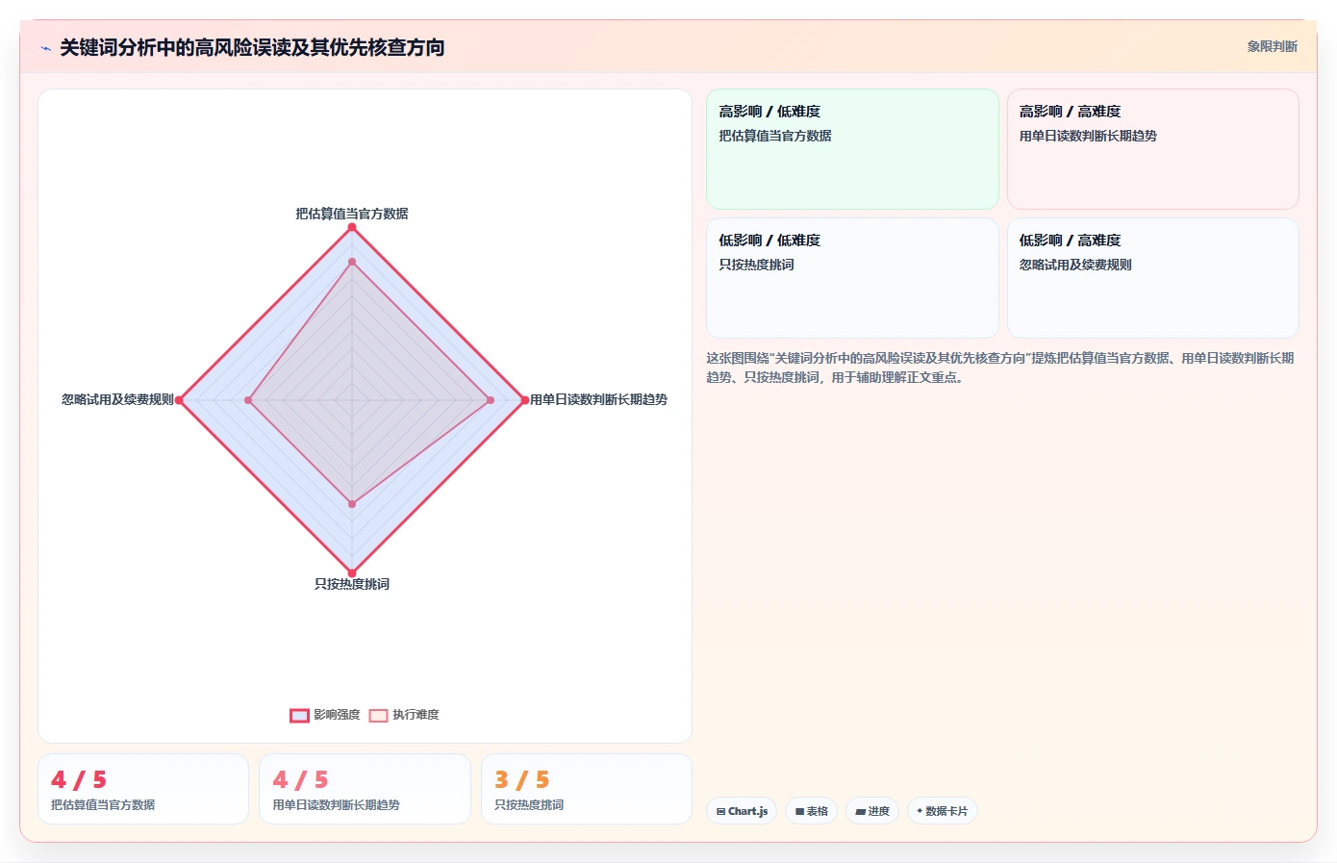Click the radar axis label 用单日读数判断长期趋势
Image resolution: width=1337 pixels, height=863 pixels.
coord(598,399)
